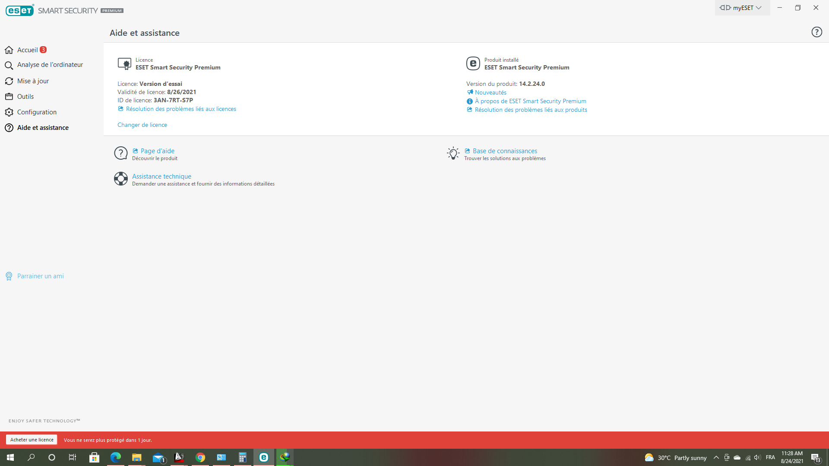The image size is (829, 466).
Task: Open Microsoft Edge from taskbar
Action: tap(115, 457)
